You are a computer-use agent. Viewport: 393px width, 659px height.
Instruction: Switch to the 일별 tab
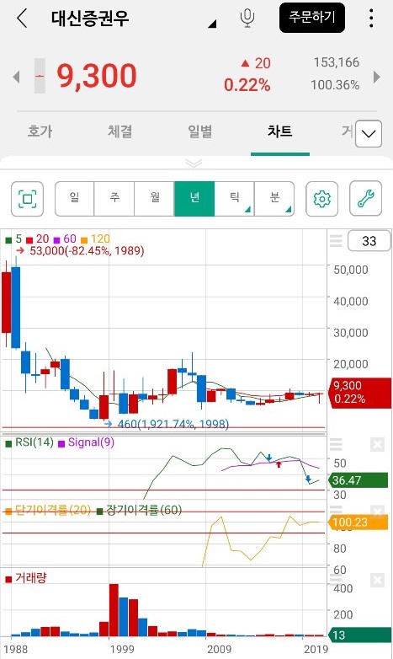(199, 131)
